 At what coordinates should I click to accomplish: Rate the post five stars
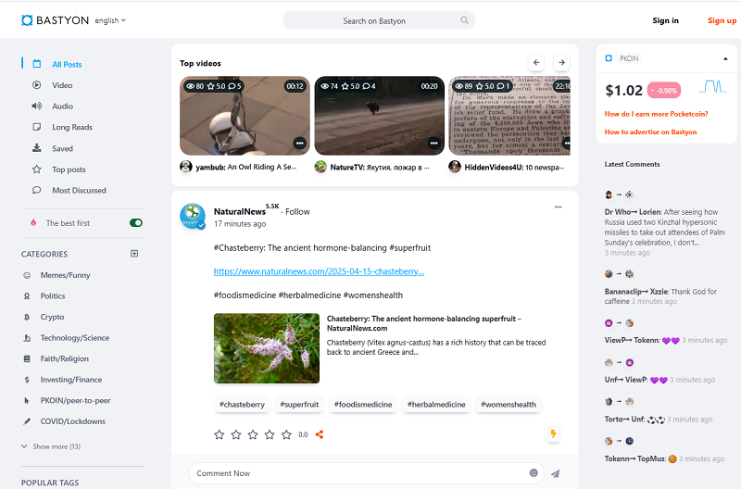click(x=286, y=434)
